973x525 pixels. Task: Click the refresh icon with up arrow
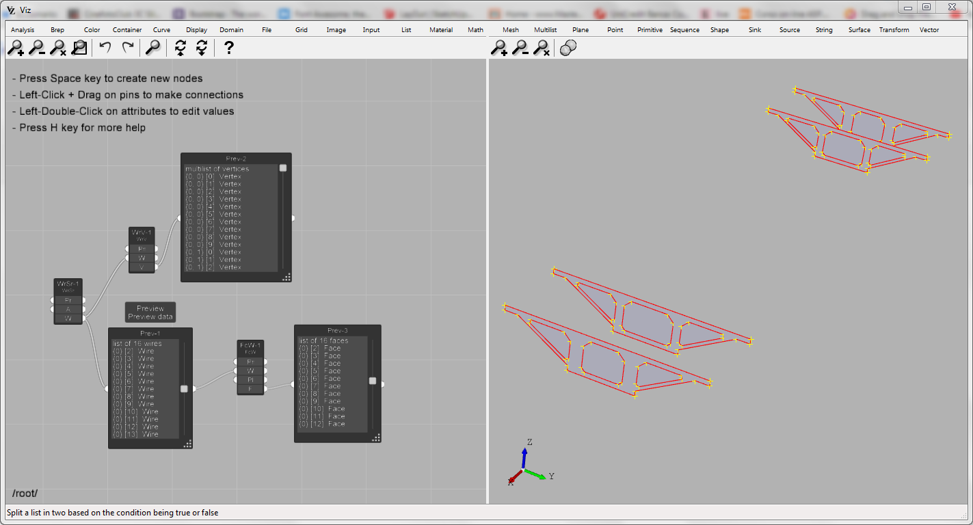pos(181,48)
